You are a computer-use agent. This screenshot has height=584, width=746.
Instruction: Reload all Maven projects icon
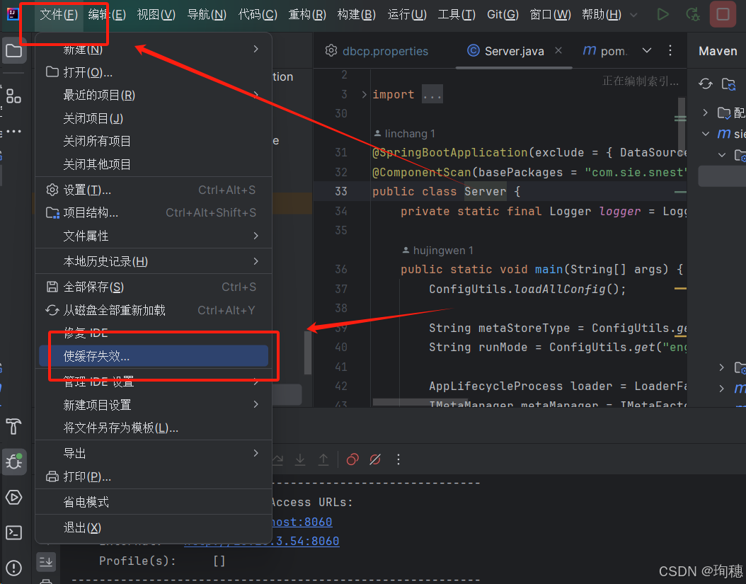(x=706, y=84)
